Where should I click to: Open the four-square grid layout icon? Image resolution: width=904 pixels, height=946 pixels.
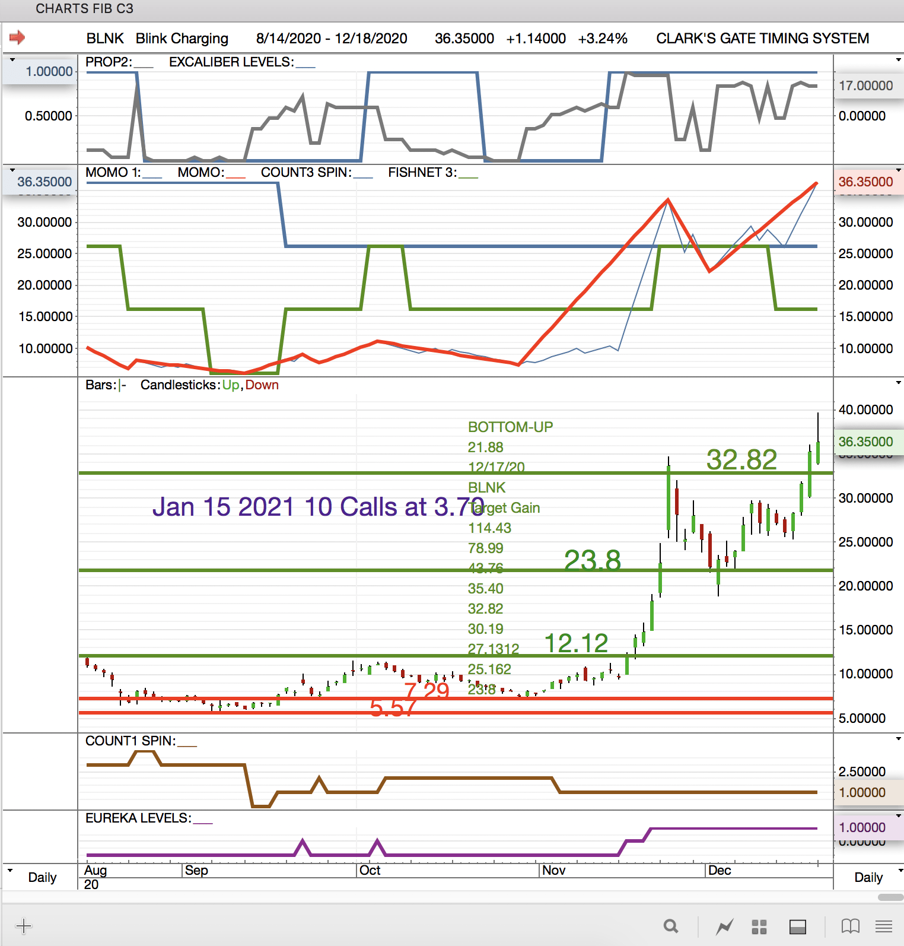point(759,926)
